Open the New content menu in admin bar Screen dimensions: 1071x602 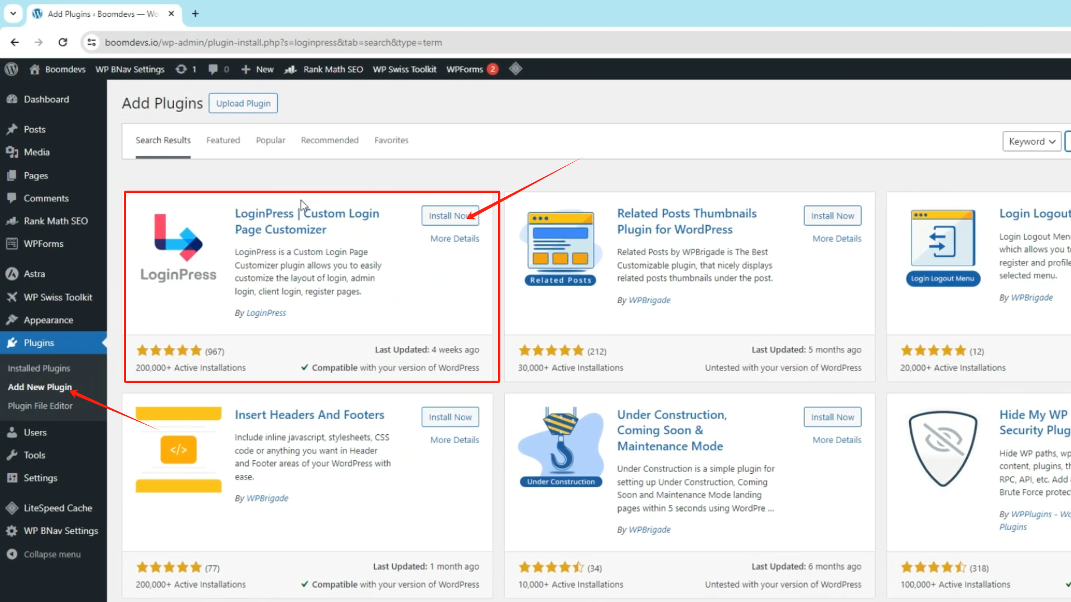(x=258, y=69)
